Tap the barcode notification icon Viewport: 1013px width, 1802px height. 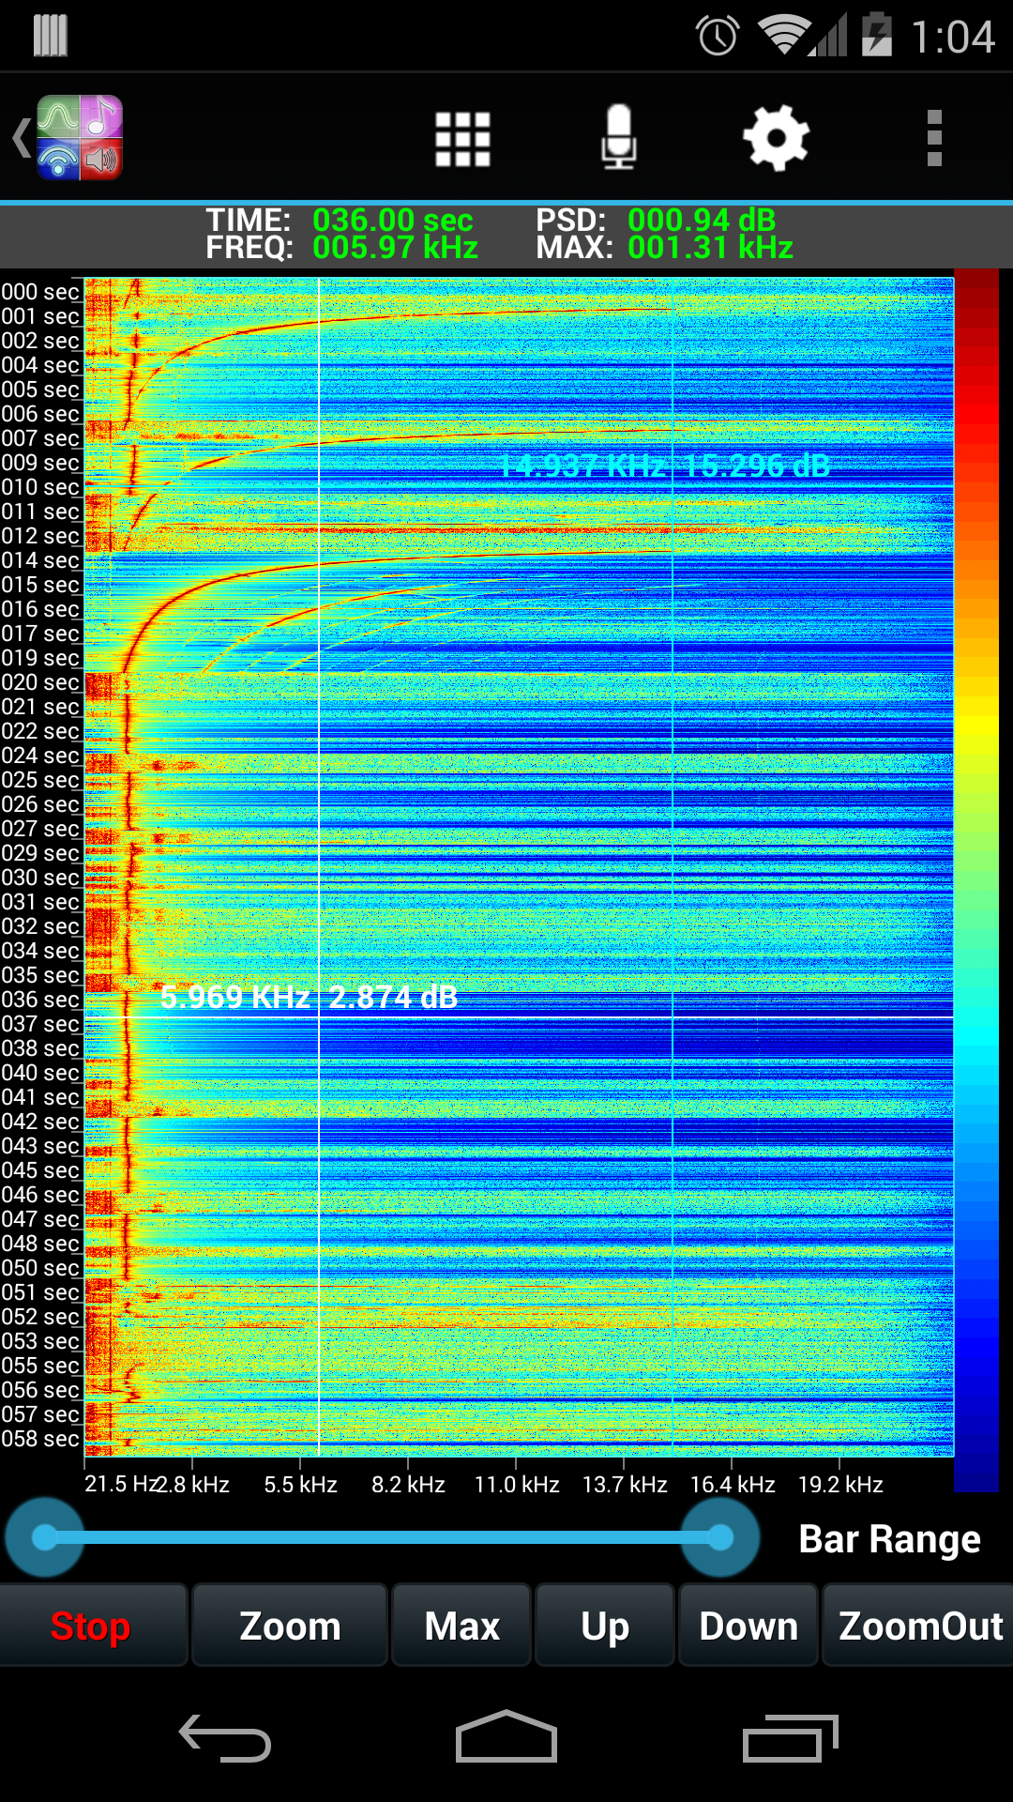(x=51, y=36)
